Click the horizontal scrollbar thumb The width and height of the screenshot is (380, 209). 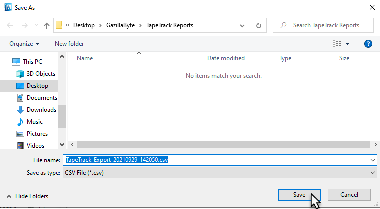coord(223,144)
